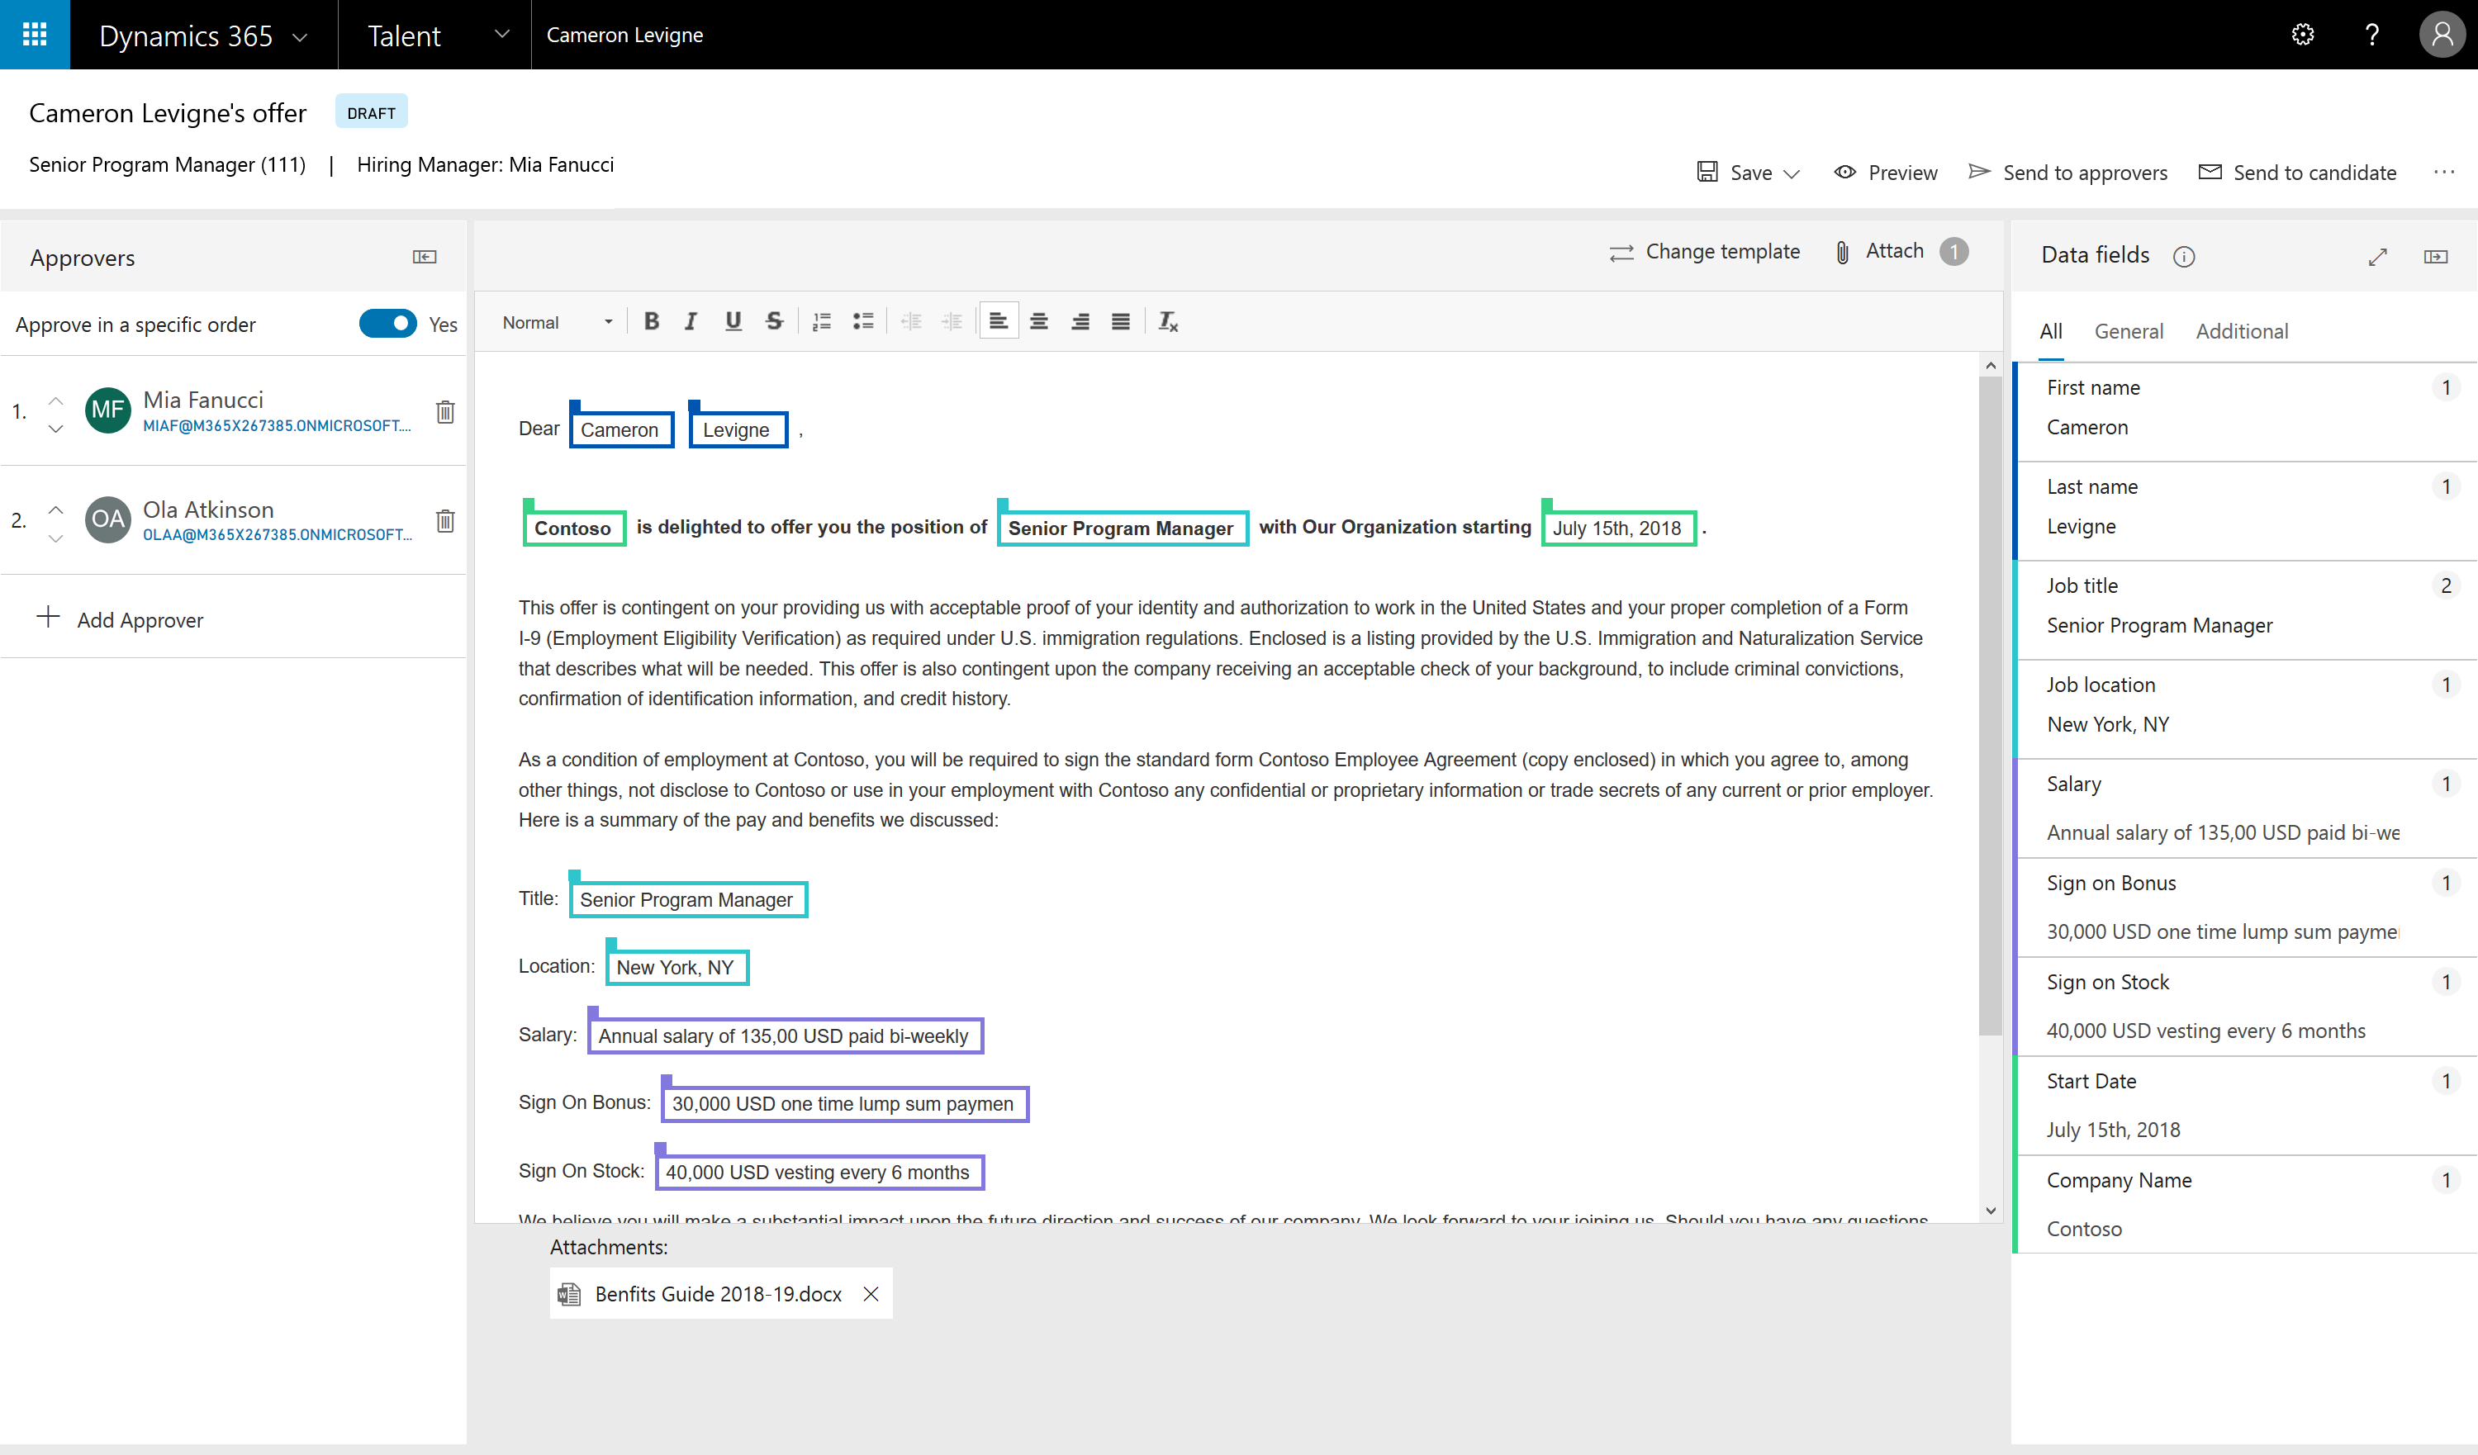The width and height of the screenshot is (2478, 1455).
Task: Expand the Data fields panel to full view
Action: click(2378, 257)
